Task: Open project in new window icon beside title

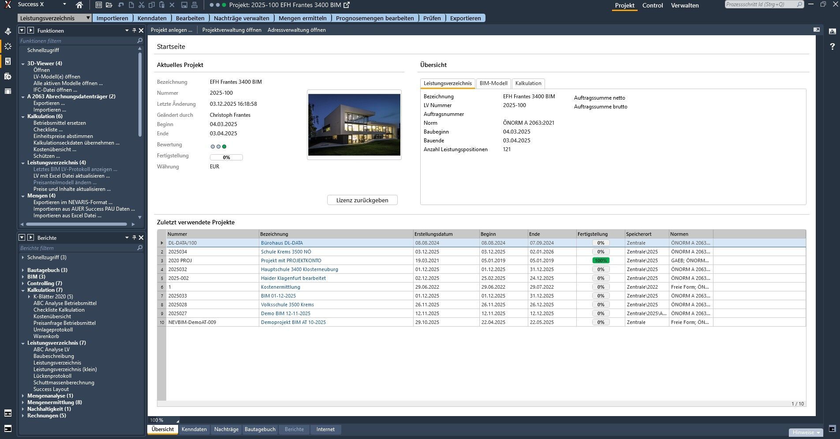Action: click(x=347, y=5)
